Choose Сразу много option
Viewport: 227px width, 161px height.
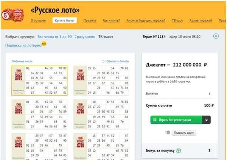coord(85,37)
